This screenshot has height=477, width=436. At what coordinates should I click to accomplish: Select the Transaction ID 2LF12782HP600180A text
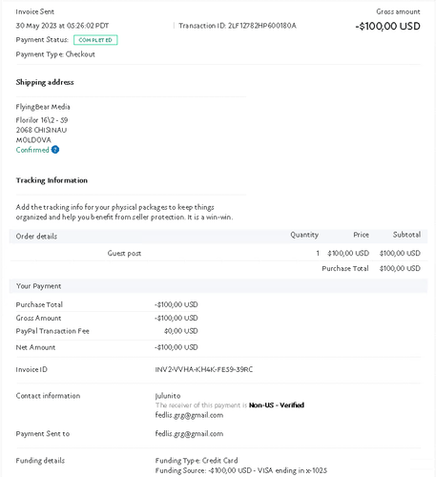click(238, 26)
